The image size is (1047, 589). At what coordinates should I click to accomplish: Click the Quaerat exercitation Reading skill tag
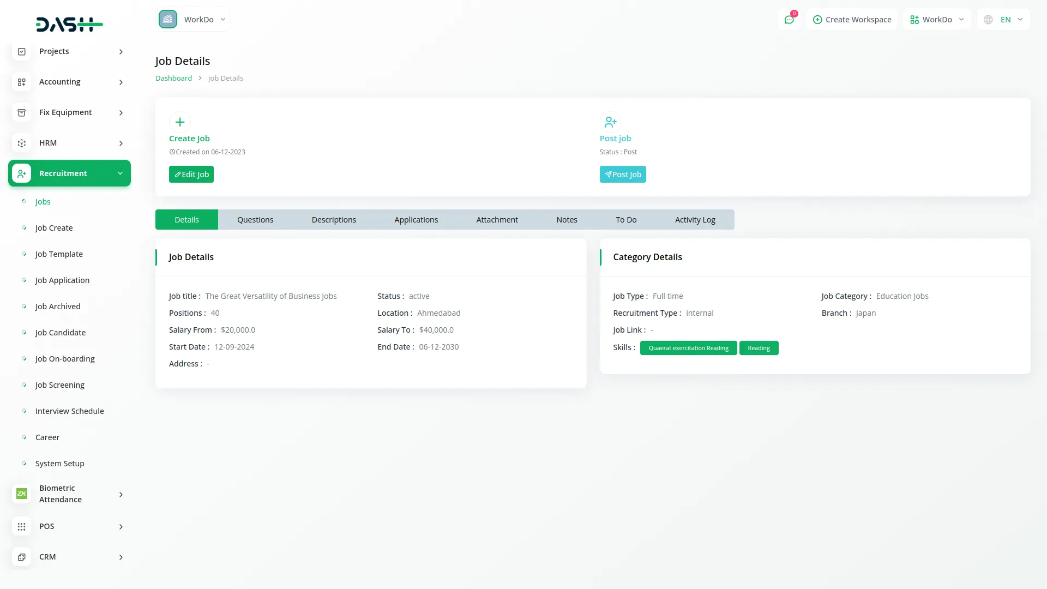689,348
